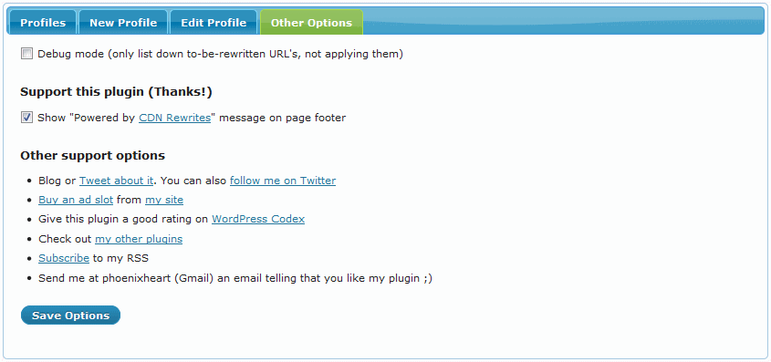The image size is (771, 362).
Task: Open the follow me on Twitter link
Action: click(283, 181)
